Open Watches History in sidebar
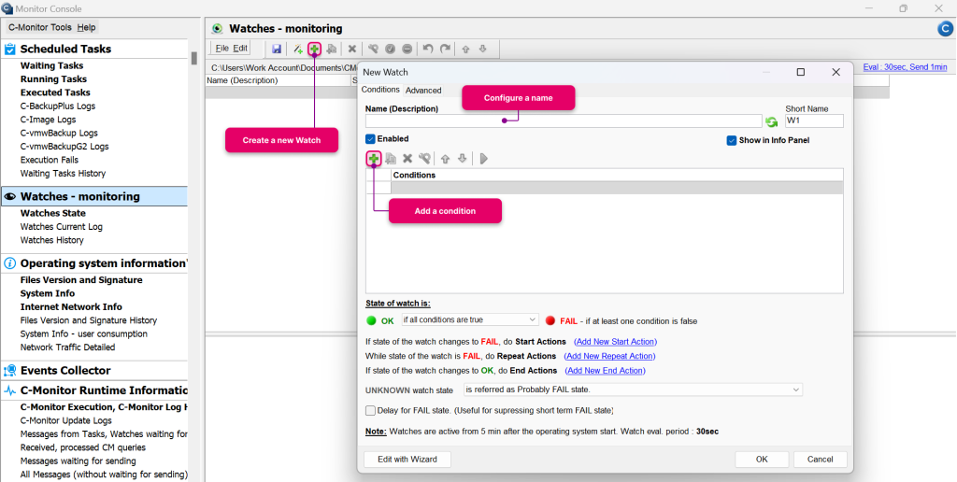The width and height of the screenshot is (957, 482). (52, 240)
